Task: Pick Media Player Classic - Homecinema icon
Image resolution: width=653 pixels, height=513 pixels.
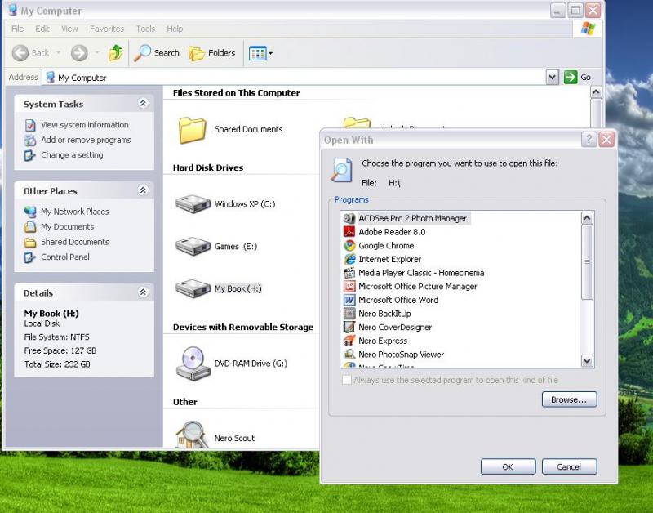Action: coord(349,273)
